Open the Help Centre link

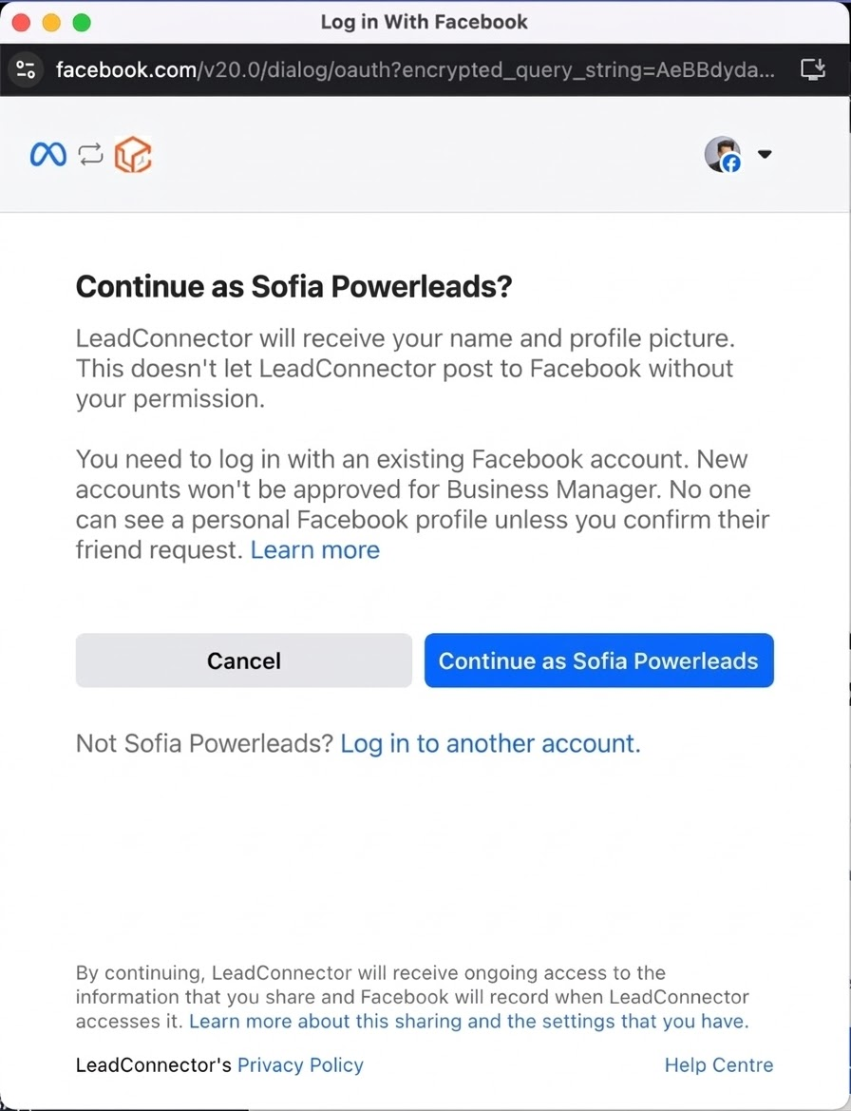(718, 1065)
